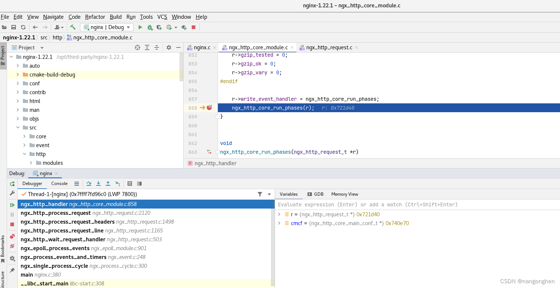Viewport: 560px width, 288px height.
Task: Click the Profile run icon
Action: 169,27
